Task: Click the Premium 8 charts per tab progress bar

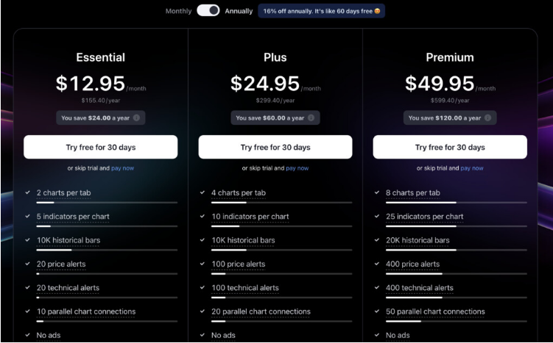Action: [457, 203]
